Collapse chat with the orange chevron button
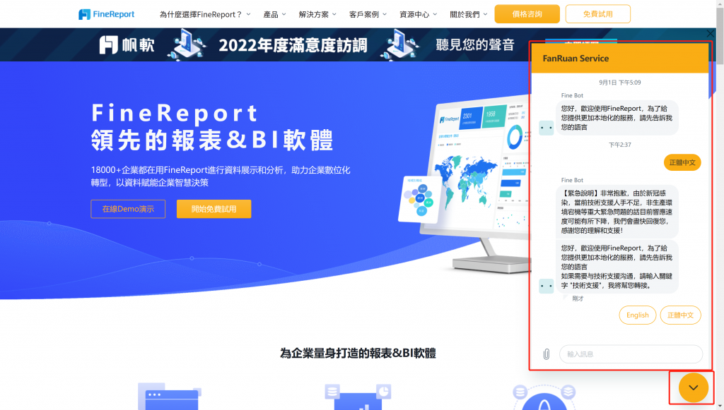This screenshot has height=410, width=724. click(x=693, y=388)
